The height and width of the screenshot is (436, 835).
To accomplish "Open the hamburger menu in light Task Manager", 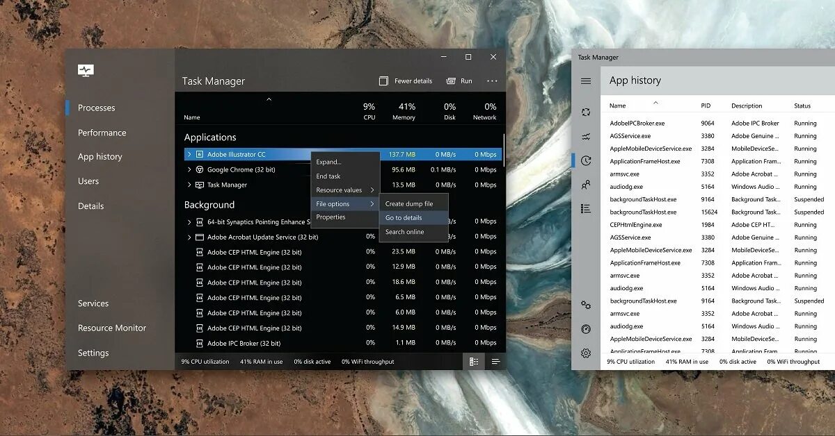I will (586, 81).
